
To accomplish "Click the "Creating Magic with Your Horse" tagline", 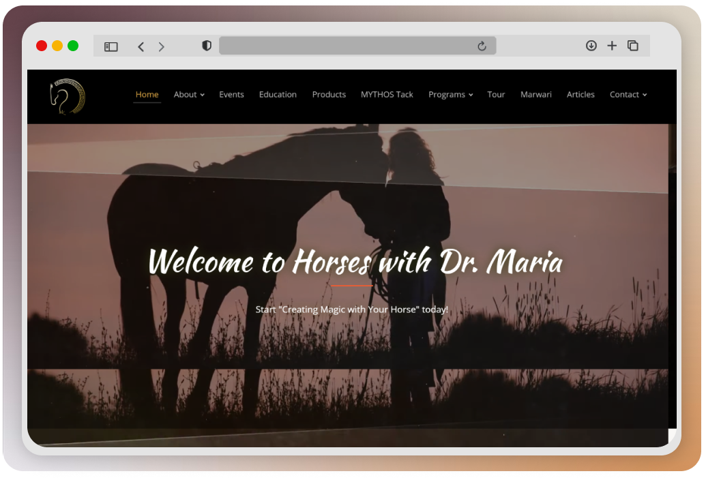I will [x=352, y=310].
